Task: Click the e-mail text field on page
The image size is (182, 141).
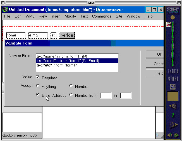Action: tap(38, 35)
